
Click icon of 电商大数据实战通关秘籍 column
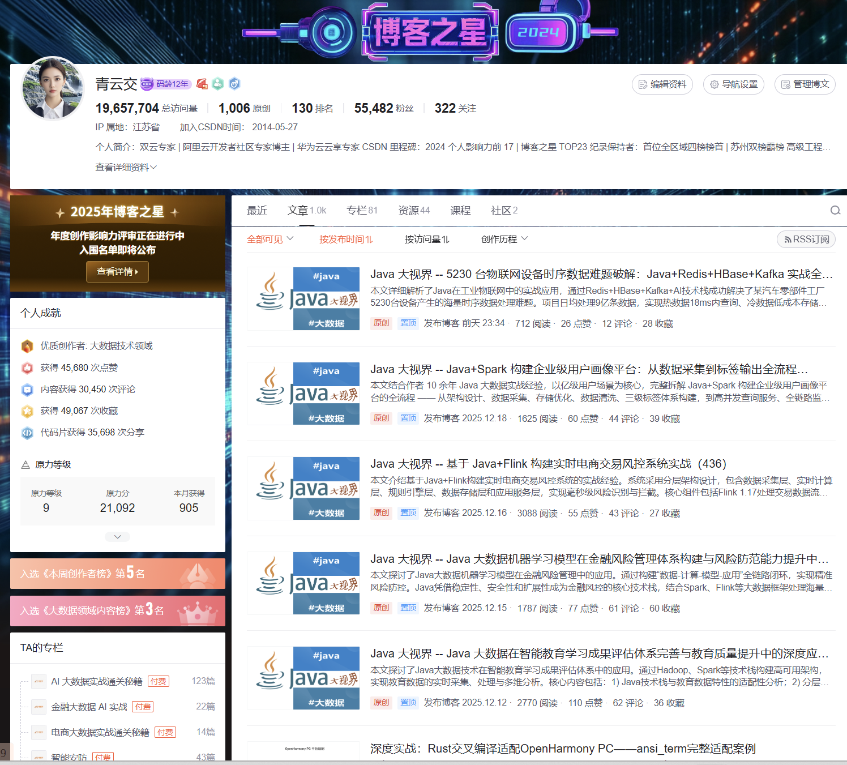point(38,732)
